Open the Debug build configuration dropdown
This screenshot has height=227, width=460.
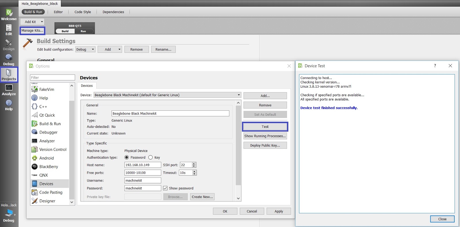[85, 49]
